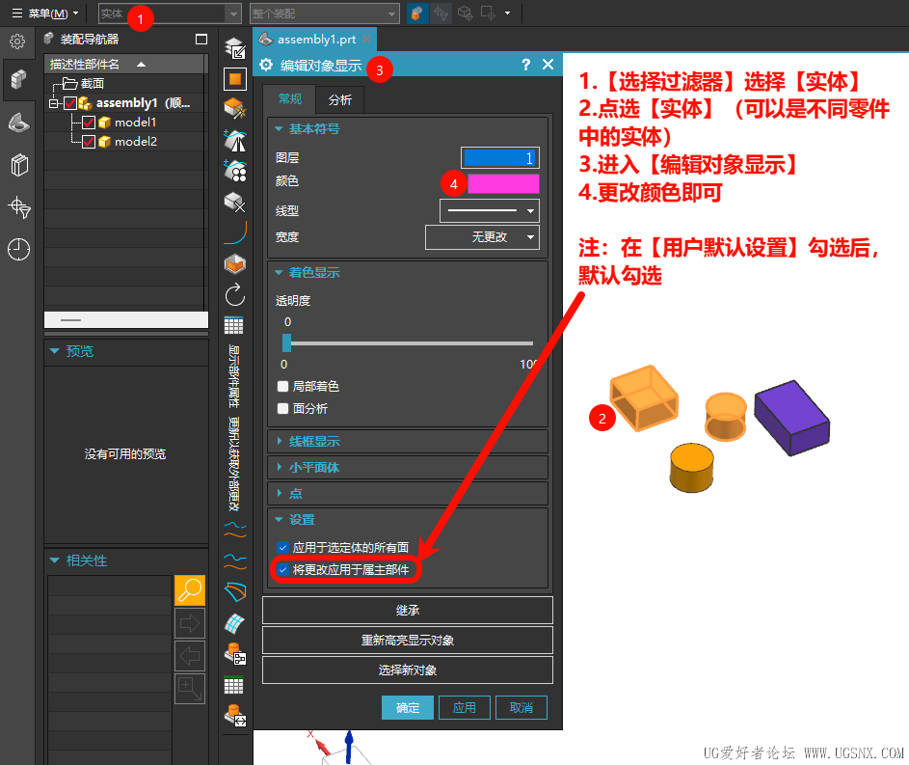Expand the 小平面体 section

pyautogui.click(x=279, y=468)
